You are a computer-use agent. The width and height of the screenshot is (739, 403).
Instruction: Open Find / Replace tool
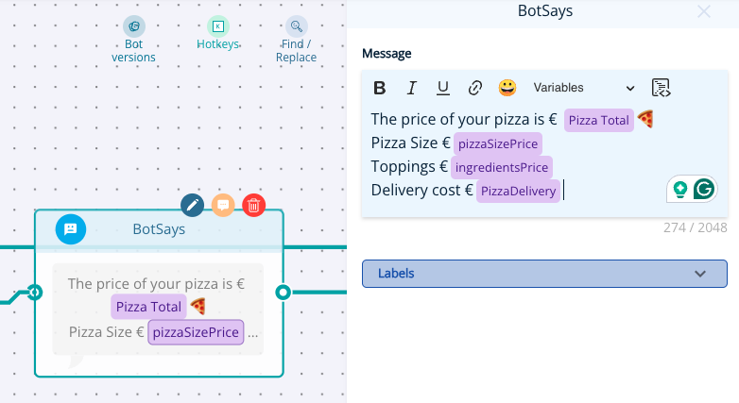tap(296, 40)
